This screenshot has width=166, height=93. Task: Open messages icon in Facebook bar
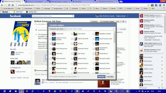[x=26, y=16]
